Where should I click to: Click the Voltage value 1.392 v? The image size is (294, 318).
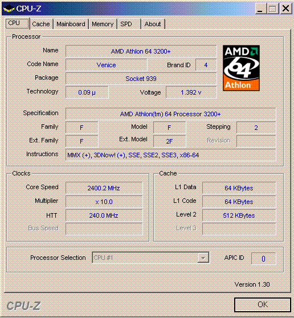tap(191, 92)
